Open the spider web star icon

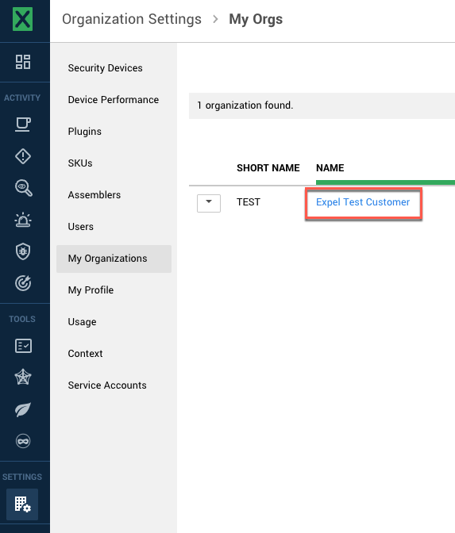point(23,377)
